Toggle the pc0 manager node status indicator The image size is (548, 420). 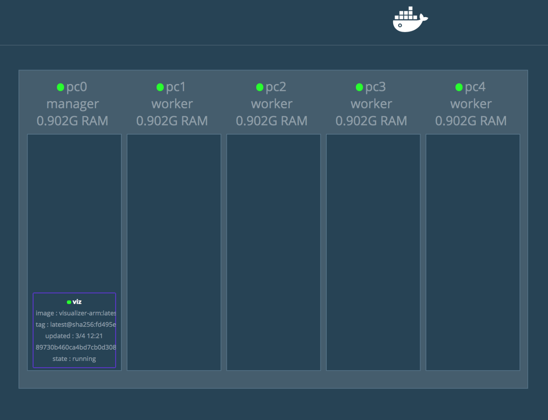(x=60, y=87)
